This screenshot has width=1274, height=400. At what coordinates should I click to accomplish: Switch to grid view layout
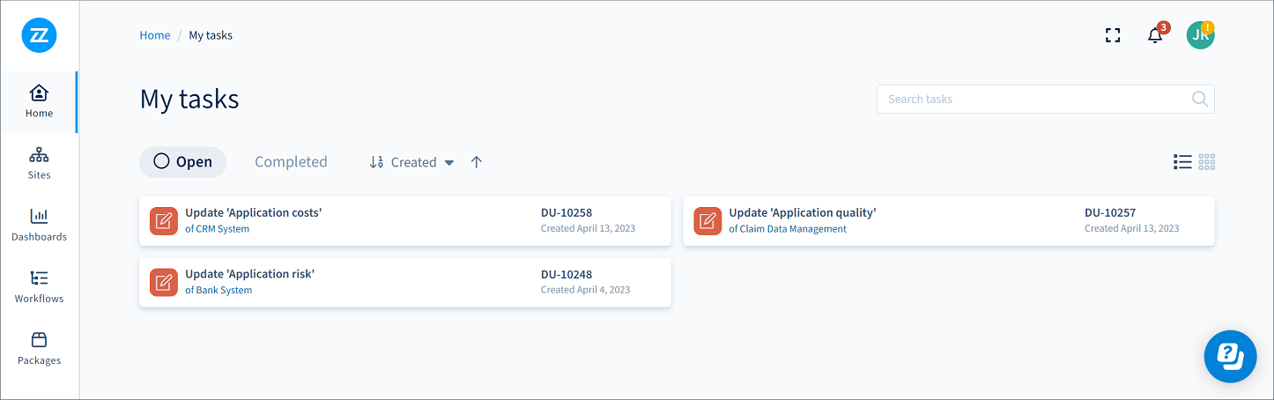coord(1207,162)
